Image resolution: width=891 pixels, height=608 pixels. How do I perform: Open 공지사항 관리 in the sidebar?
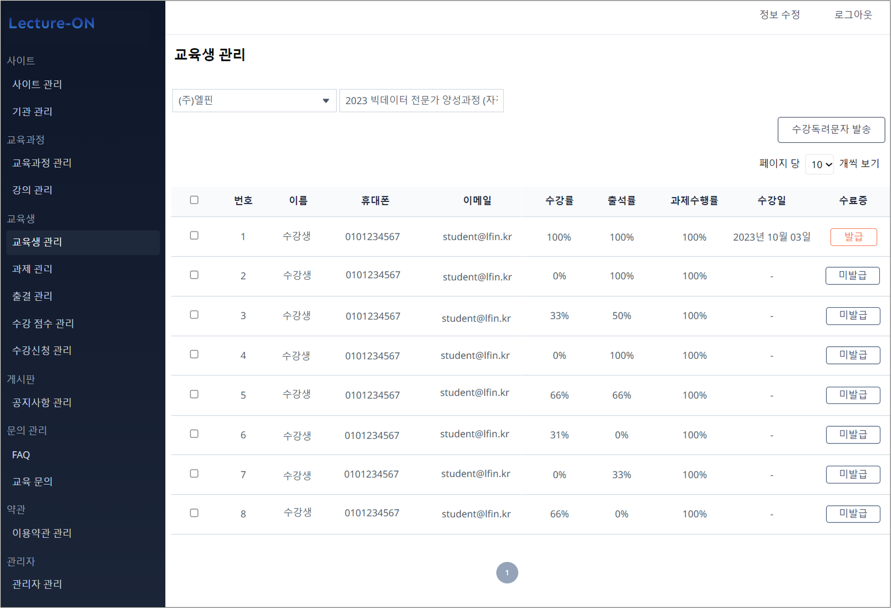click(42, 402)
